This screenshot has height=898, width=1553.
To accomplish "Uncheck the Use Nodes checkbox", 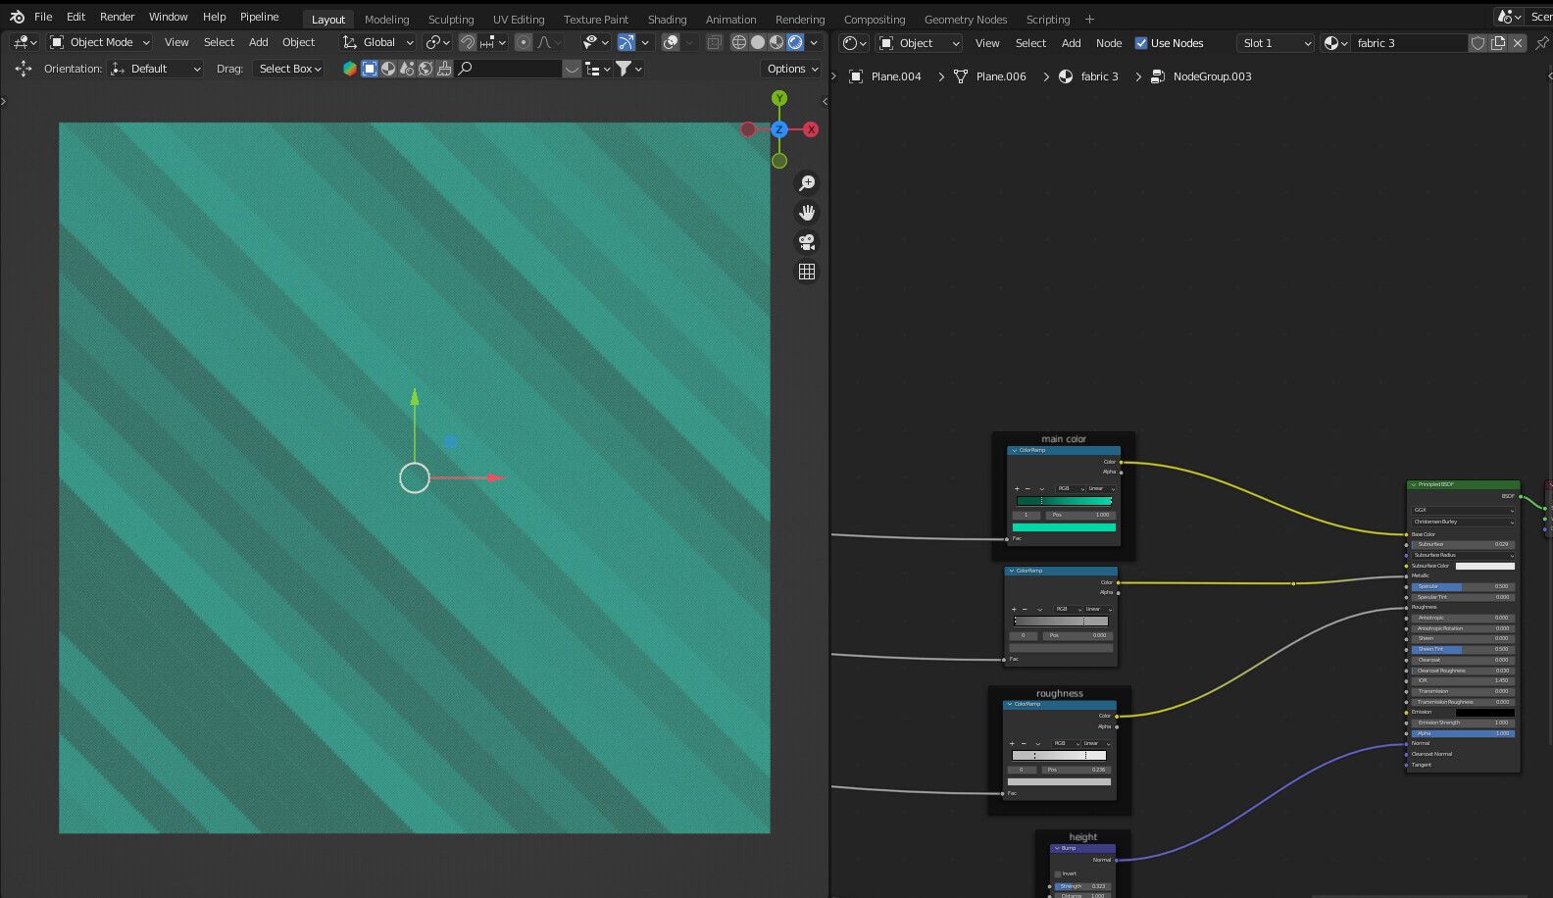I will coord(1141,43).
